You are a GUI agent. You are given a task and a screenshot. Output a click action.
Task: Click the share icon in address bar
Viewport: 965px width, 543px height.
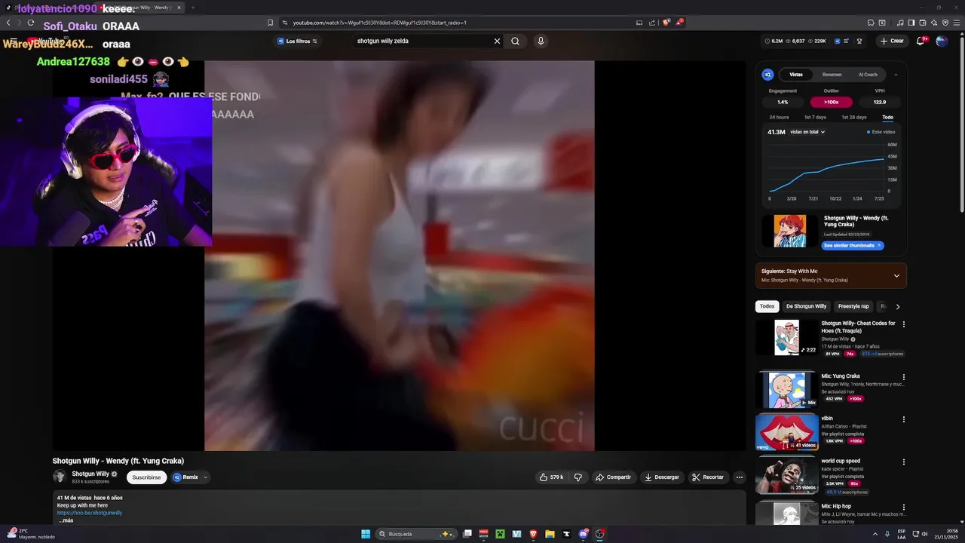click(652, 23)
